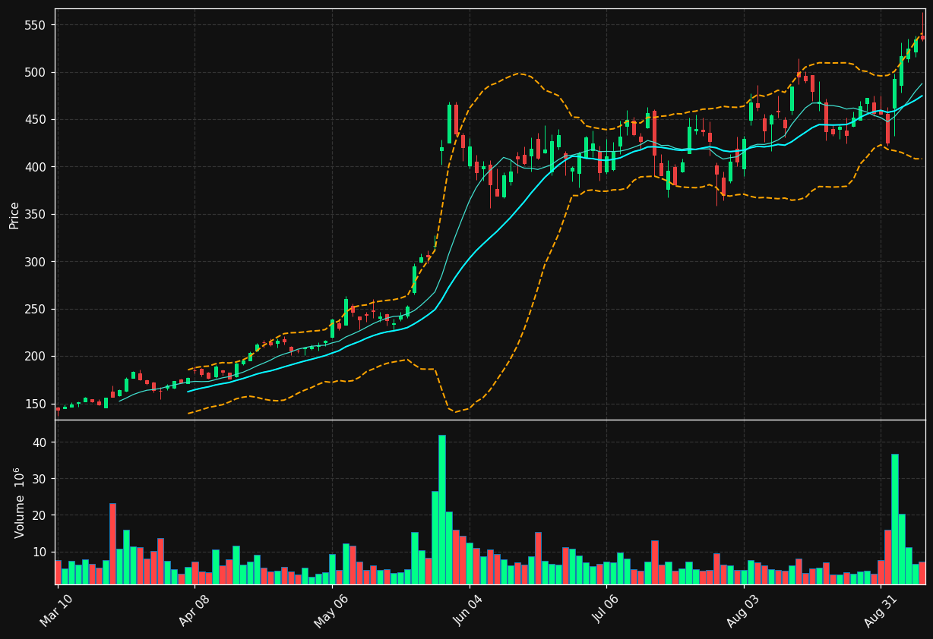Select the green volume bar near 37 in late August
The width and height of the screenshot is (933, 639).
coord(895,519)
